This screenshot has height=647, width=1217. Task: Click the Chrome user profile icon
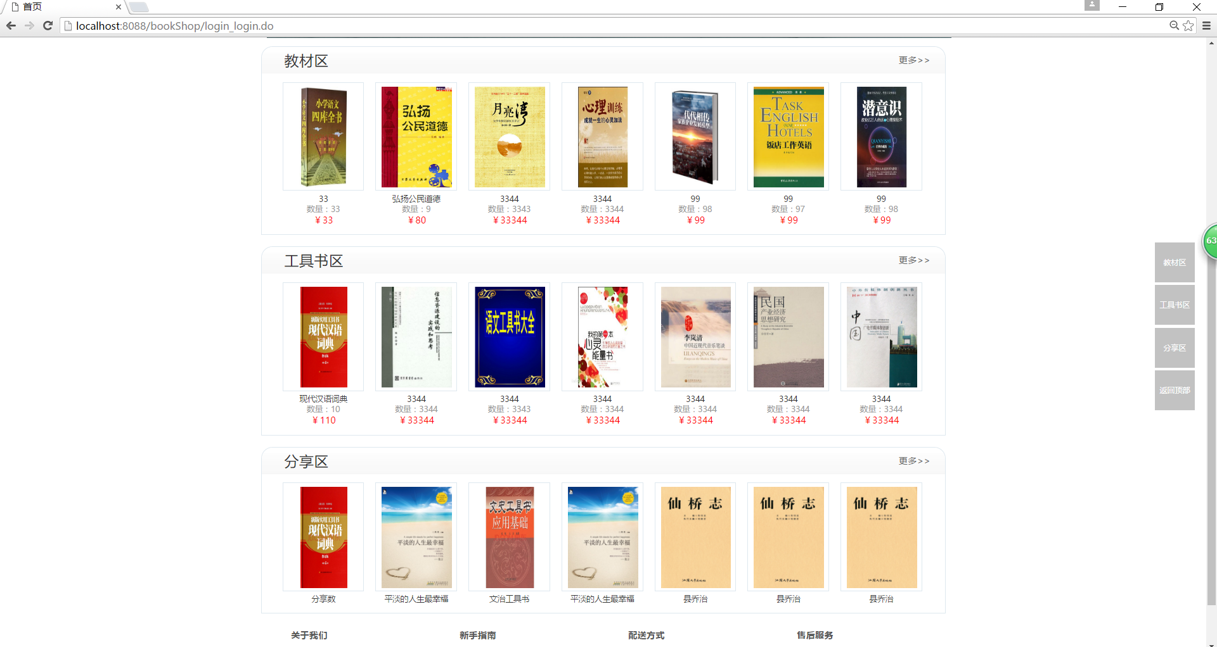click(x=1091, y=5)
